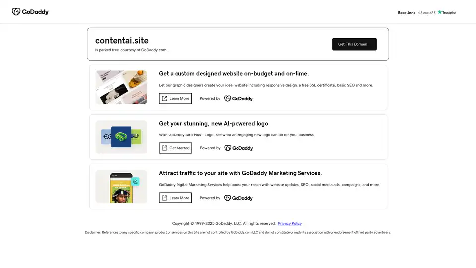The height and width of the screenshot is (268, 476).
Task: Click the GoDaddy logo in the header
Action: pos(30,12)
